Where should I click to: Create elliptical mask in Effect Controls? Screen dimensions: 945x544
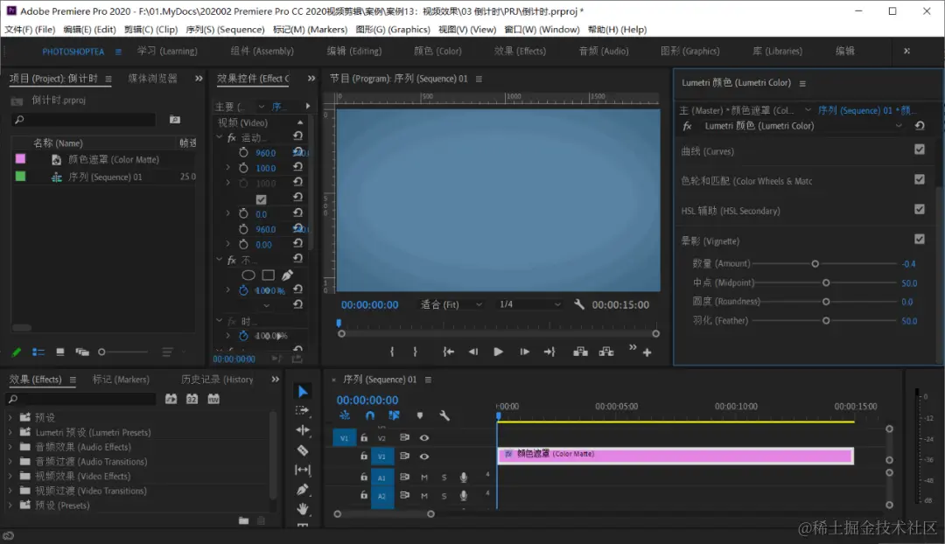[x=248, y=275]
